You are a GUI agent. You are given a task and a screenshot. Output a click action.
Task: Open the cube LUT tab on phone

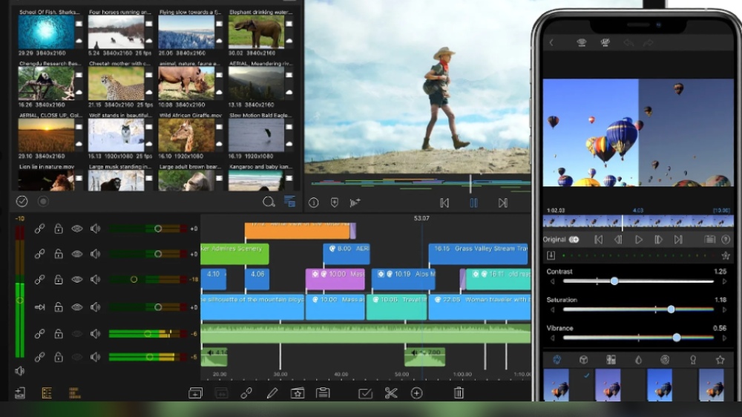583,360
